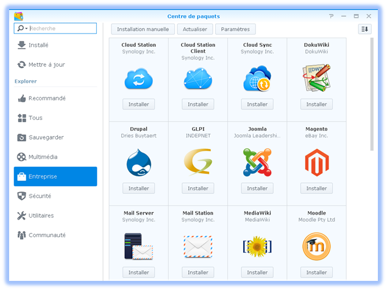Select the Sécurité category
The height and width of the screenshot is (290, 387).
click(x=55, y=196)
